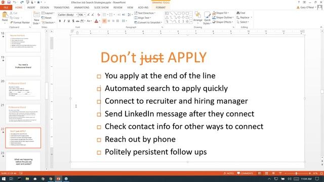
Task: Open the Layout dropdown
Action: coord(48,13)
